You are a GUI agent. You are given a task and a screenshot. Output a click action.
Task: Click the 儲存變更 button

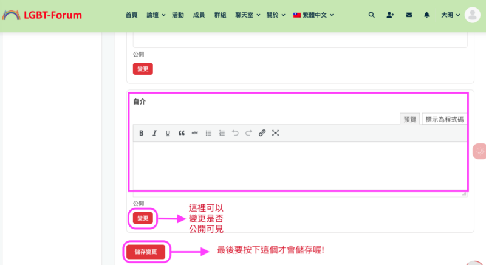pos(146,251)
